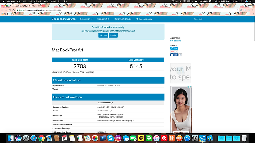Viewport: 255px width, 143px height.
Task: Click the Sign up button
Action: point(103,35)
